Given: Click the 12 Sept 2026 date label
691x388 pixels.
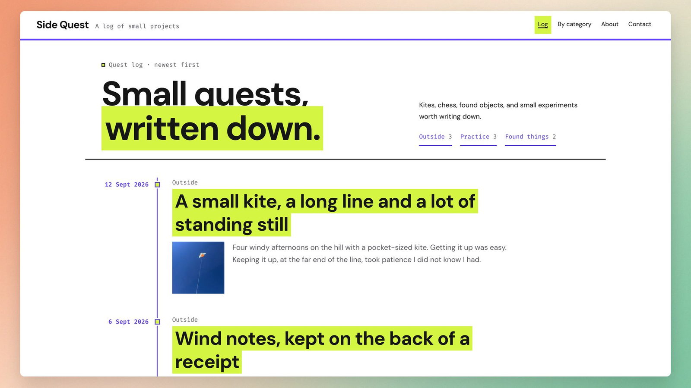Looking at the screenshot, I should (127, 185).
